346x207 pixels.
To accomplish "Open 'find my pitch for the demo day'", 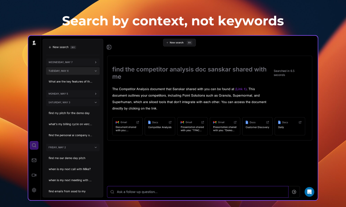I will pos(69,113).
